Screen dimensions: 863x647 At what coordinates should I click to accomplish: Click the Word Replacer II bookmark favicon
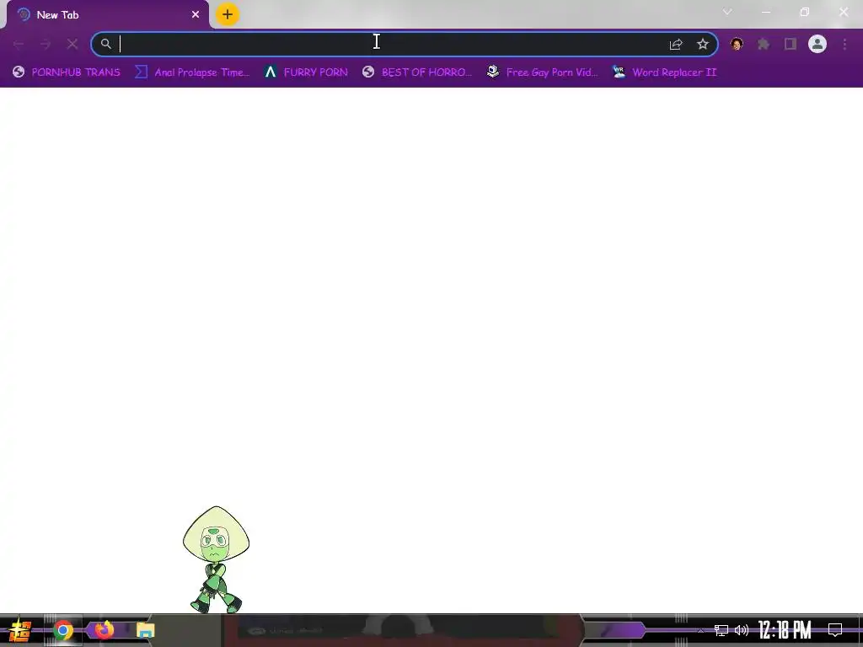point(619,72)
